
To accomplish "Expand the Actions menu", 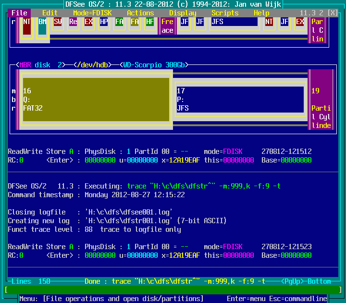I will tap(140, 13).
